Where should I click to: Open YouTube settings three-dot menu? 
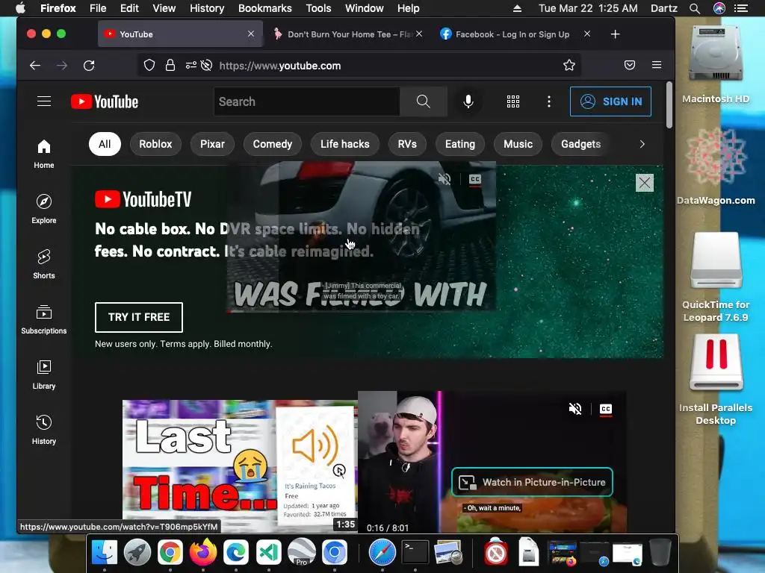(549, 101)
